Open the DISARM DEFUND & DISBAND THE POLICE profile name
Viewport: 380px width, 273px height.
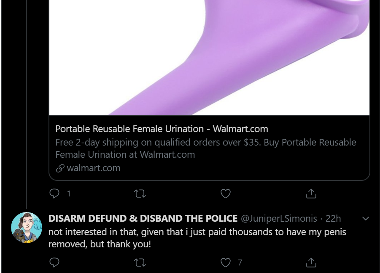tap(143, 218)
